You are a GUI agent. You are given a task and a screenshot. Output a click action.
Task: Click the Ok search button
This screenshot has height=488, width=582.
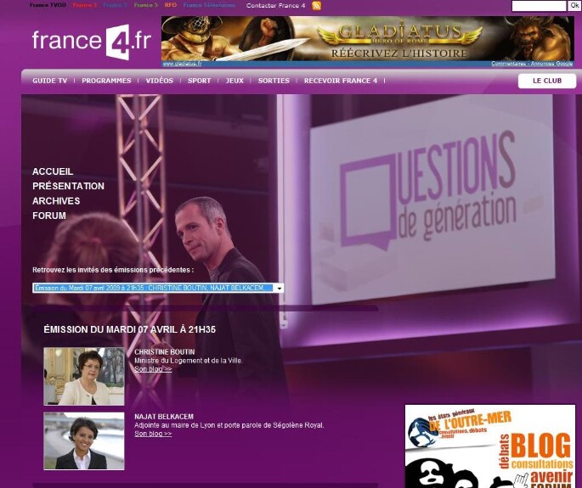[x=574, y=6]
